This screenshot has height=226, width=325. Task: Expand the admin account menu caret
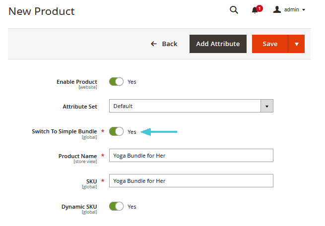click(303, 10)
